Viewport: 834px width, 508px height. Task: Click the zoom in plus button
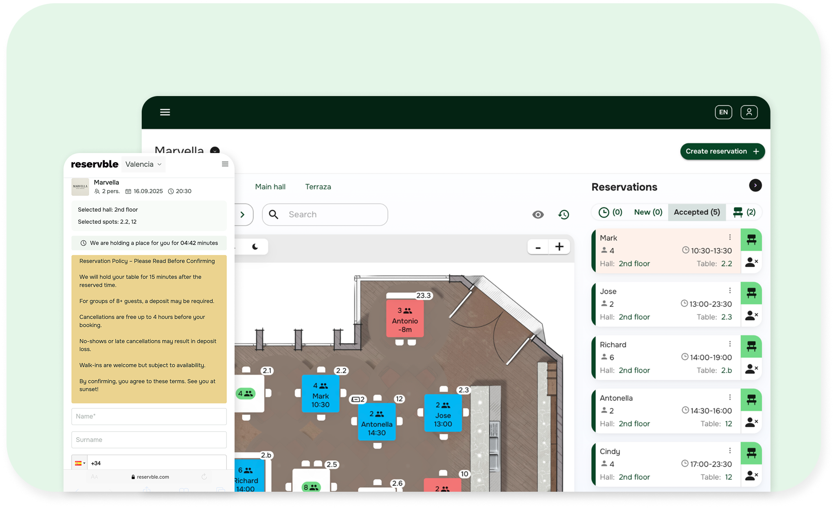(x=559, y=247)
